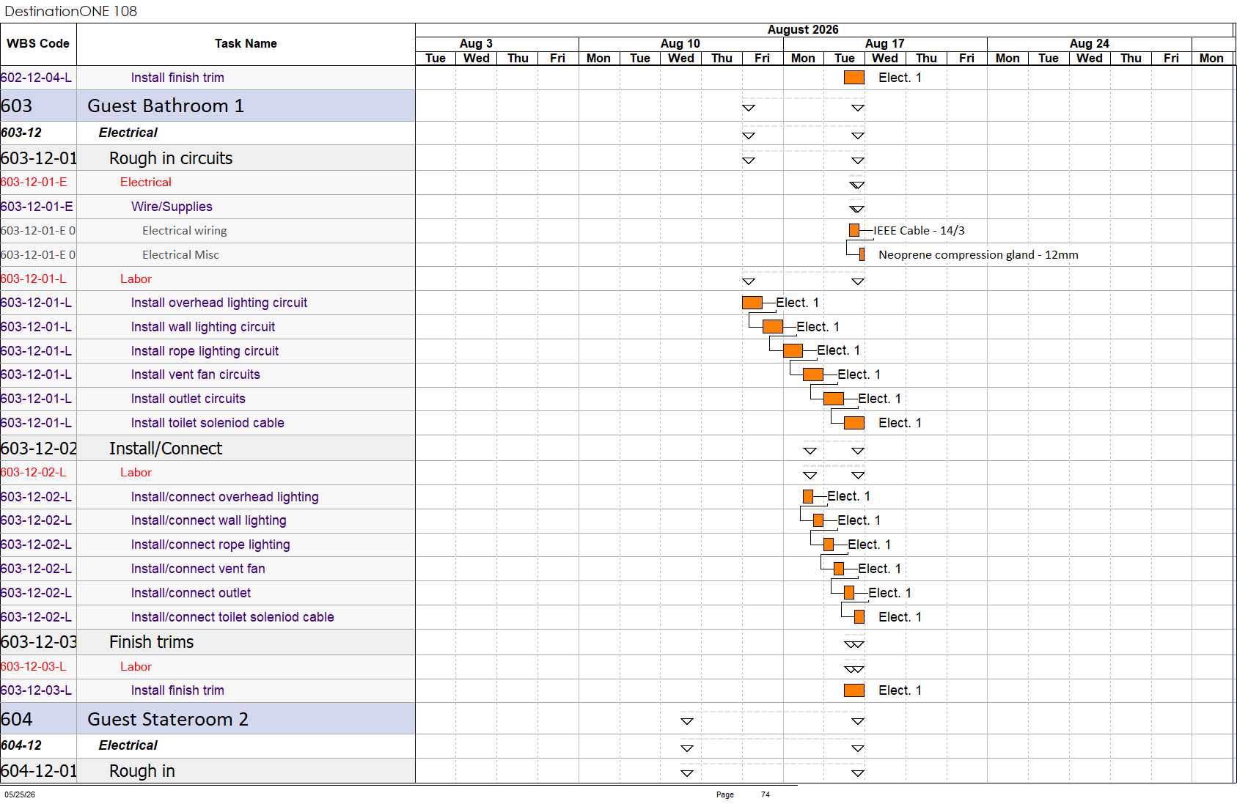Select the Guest Bathroom 1 task row
1237x804 pixels.
[208, 106]
